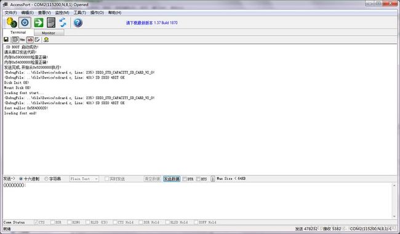Open the 编辑(E) menu
The height and width of the screenshot is (234, 400).
click(27, 12)
